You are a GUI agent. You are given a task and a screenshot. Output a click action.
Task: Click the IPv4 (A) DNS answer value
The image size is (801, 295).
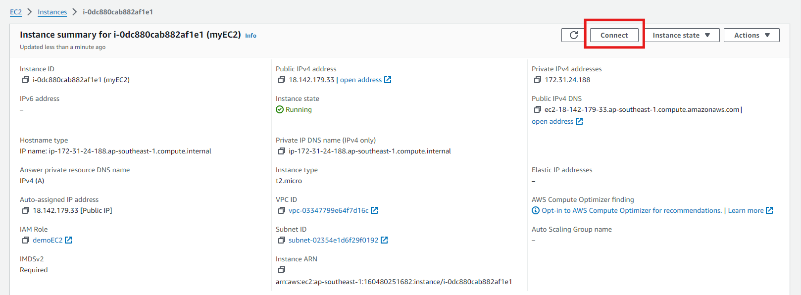click(x=32, y=181)
